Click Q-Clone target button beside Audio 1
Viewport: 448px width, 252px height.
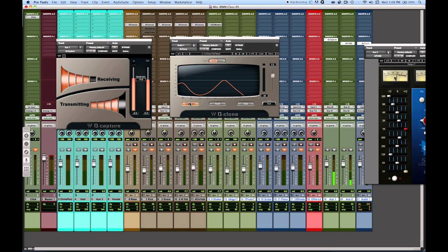point(194,45)
